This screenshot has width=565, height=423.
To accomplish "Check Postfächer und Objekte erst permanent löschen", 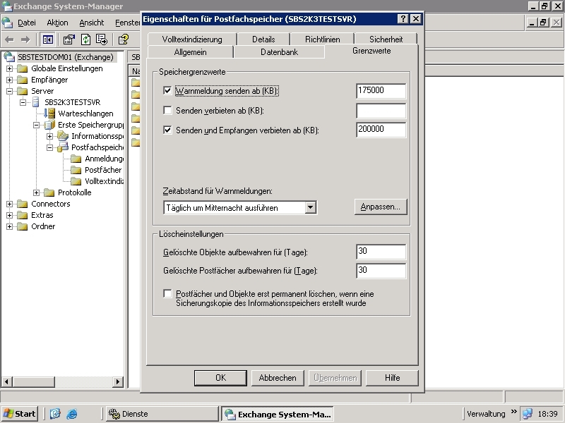I will coord(167,293).
